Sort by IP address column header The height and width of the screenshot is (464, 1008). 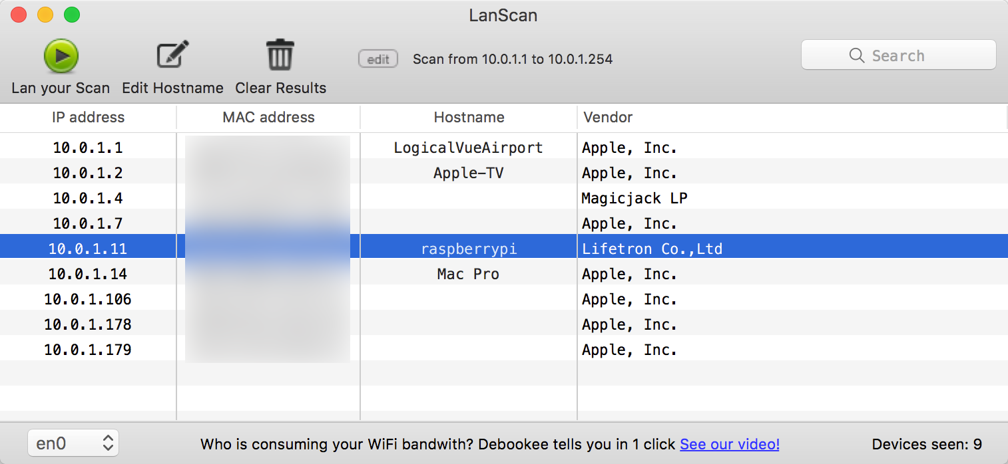pos(88,118)
